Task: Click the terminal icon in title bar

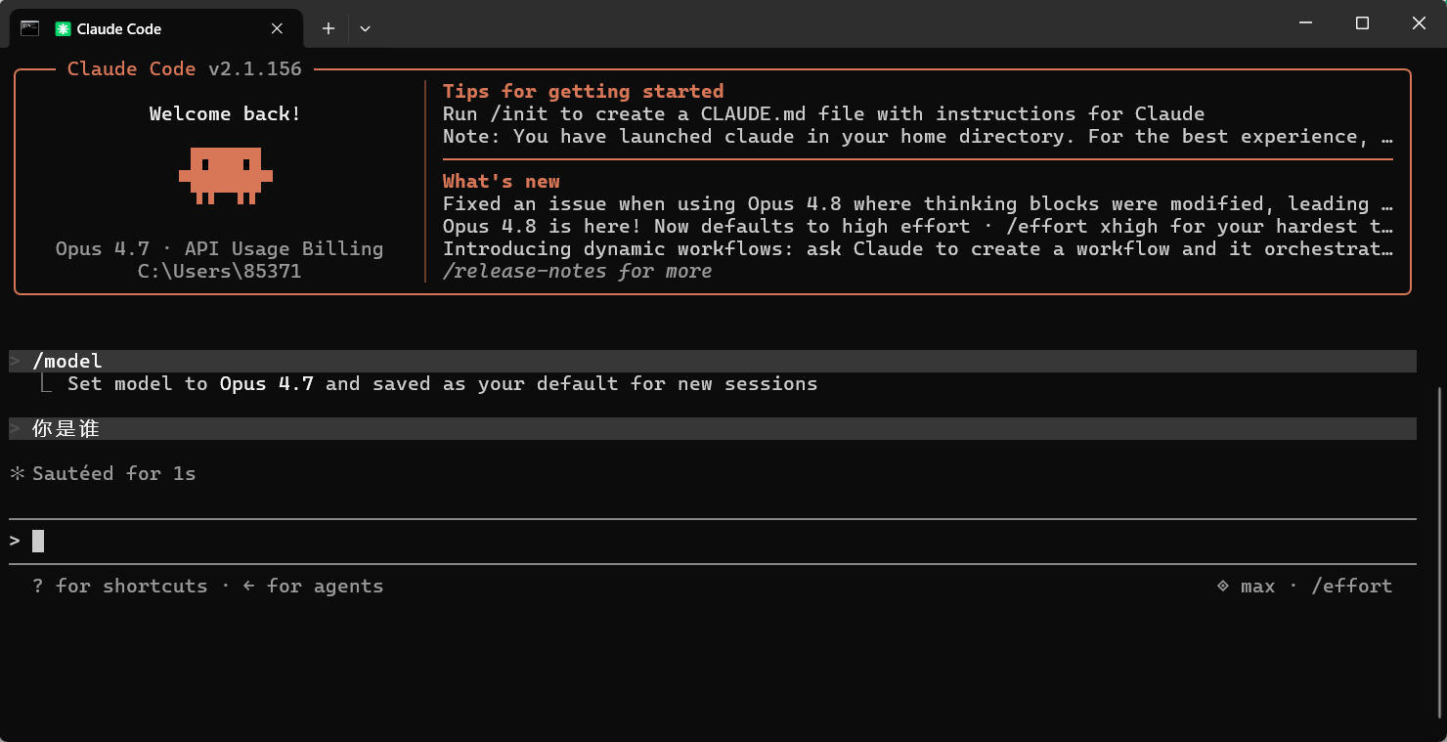Action: pyautogui.click(x=29, y=28)
